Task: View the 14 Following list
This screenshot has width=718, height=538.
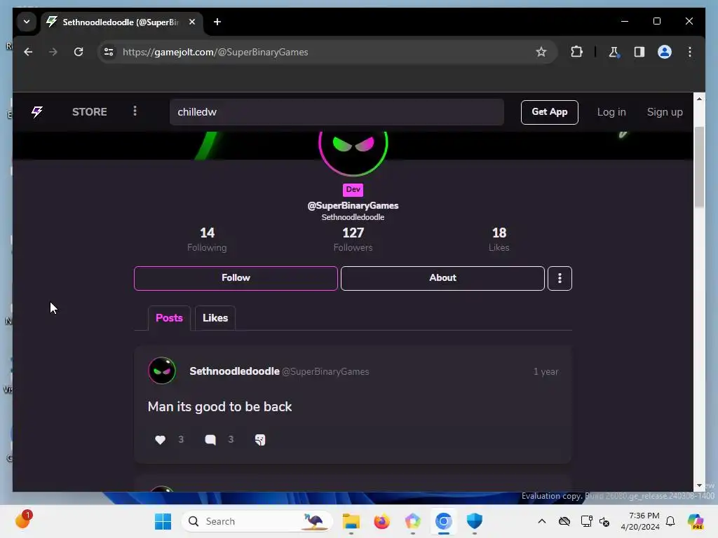Action: [207, 240]
